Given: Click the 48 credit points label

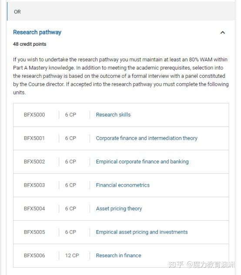Looking at the screenshot, I should (30, 44).
